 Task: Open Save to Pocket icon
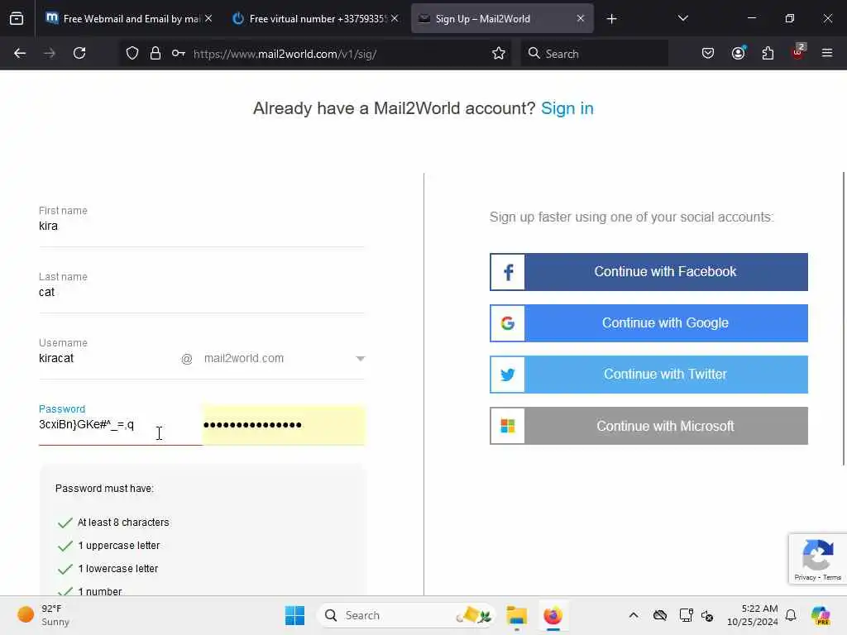708,53
